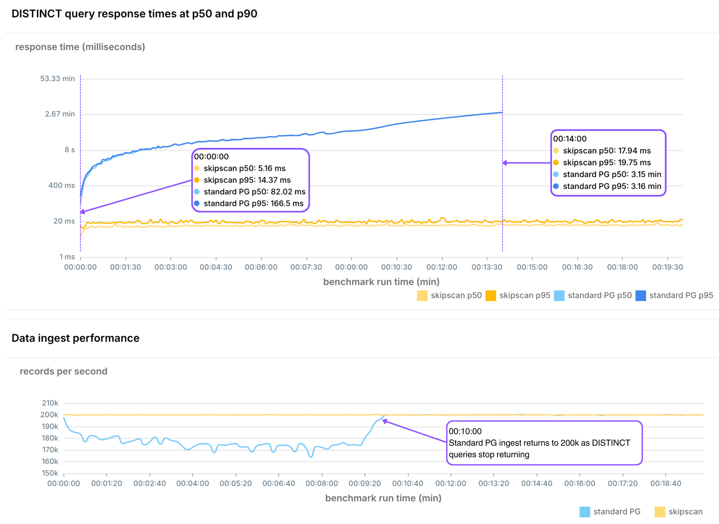Screen dimensions: 719x524
Task: Click the 00:14:00 tooltip timestamp
Action: click(569, 139)
